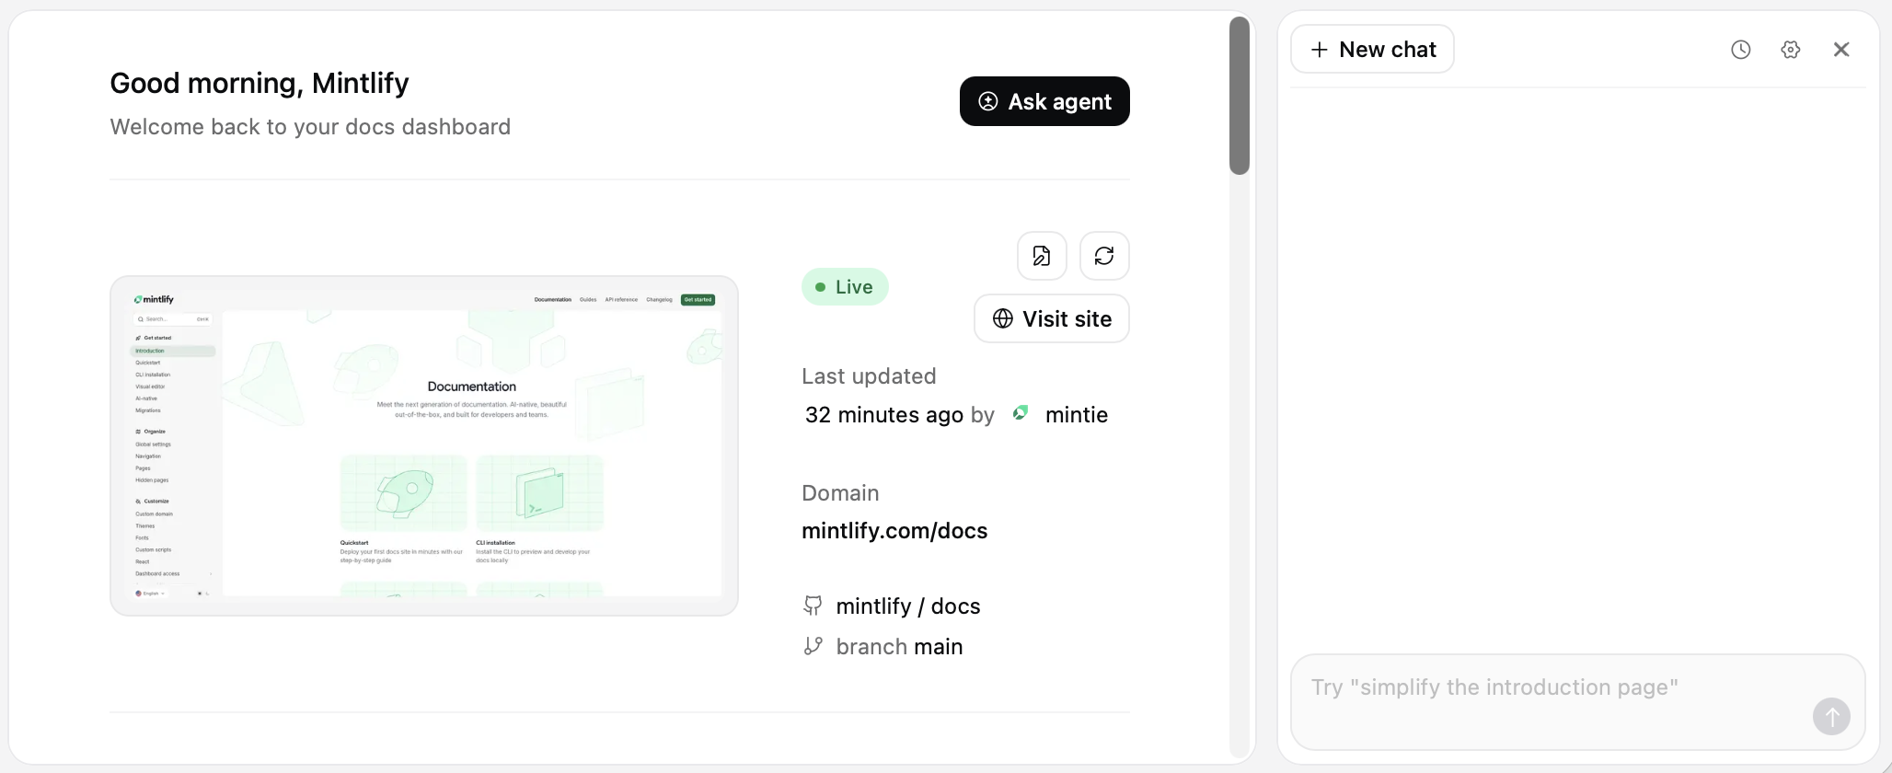Click the Live status badge
1892x773 pixels.
[844, 286]
